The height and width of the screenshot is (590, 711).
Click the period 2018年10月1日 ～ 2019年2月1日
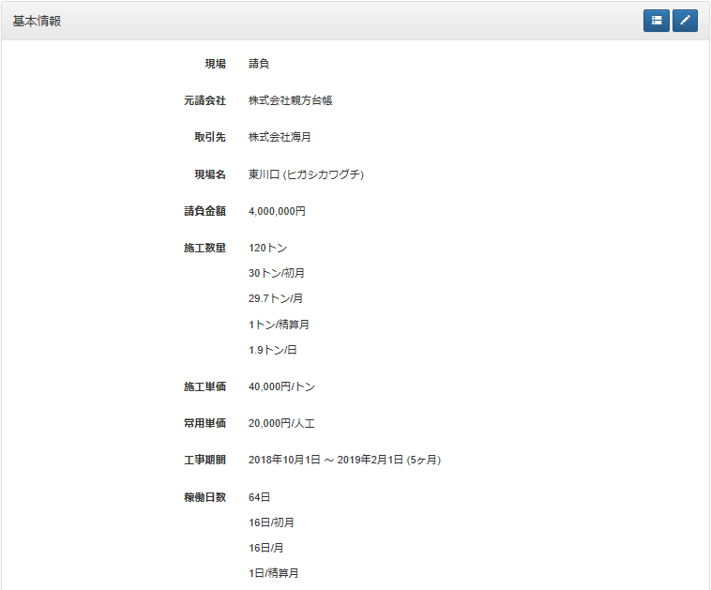pos(325,460)
